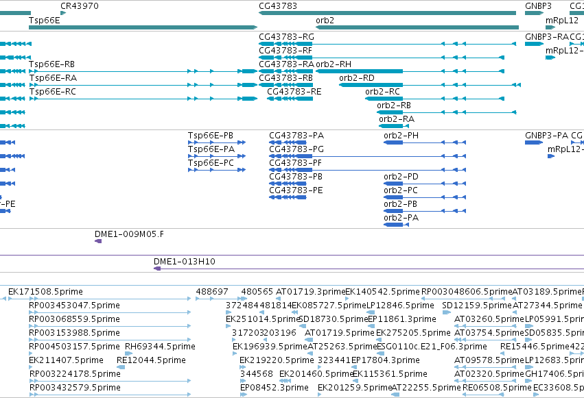The width and height of the screenshot is (584, 398).
Task: Open the CG43783-RG transcript label
Action: [286, 37]
